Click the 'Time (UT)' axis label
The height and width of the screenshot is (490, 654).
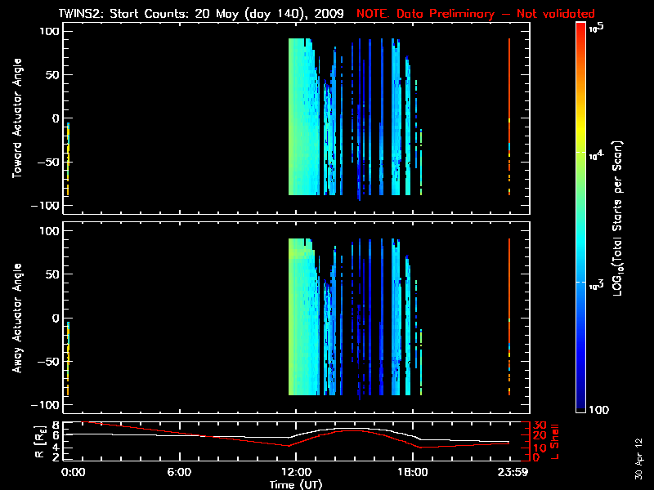[x=295, y=484]
